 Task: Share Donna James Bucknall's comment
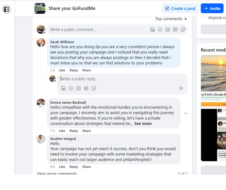click(x=87, y=131)
